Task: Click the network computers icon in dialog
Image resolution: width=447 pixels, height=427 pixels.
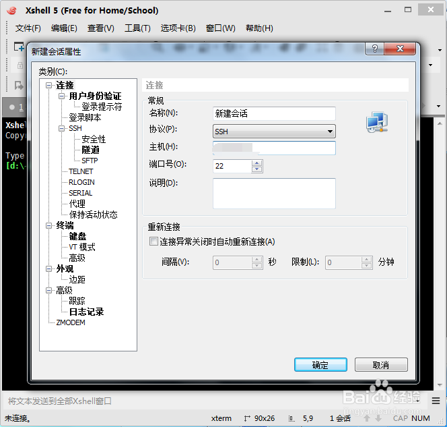Action: pos(377,122)
